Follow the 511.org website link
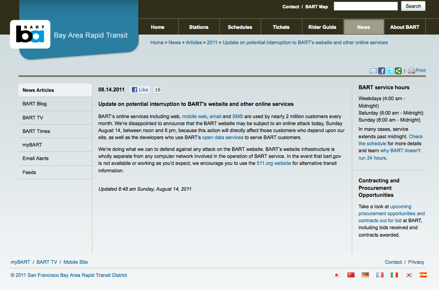The width and height of the screenshot is (439, 290). coord(273,163)
